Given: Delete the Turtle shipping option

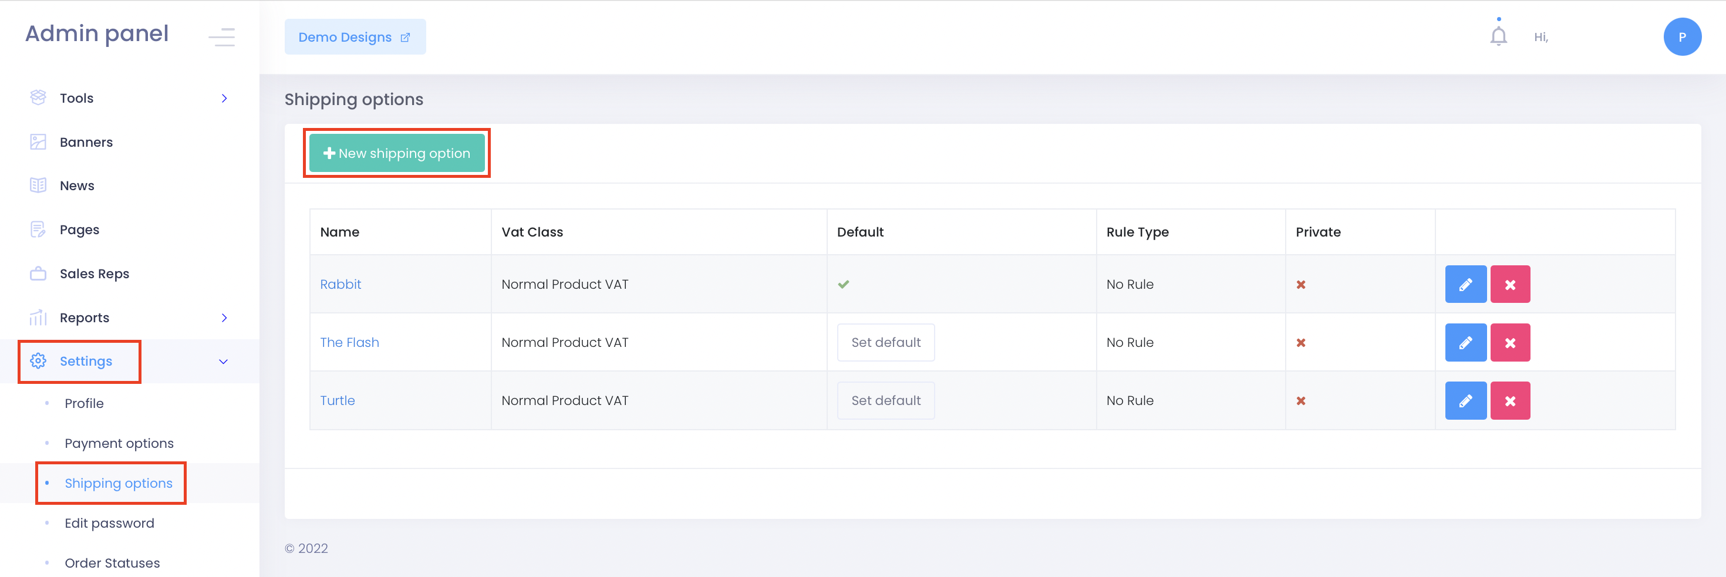Looking at the screenshot, I should click(x=1511, y=400).
